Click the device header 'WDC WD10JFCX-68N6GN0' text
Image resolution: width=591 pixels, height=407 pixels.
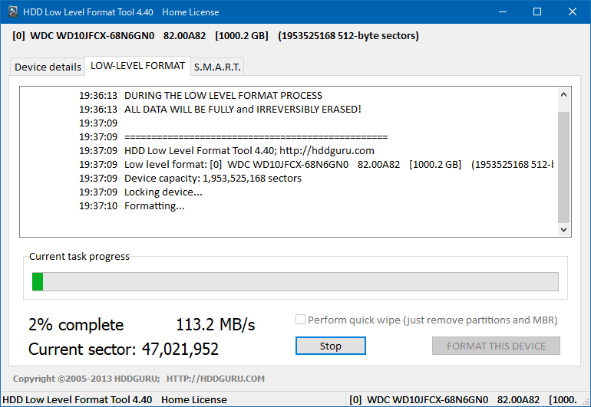(92, 36)
